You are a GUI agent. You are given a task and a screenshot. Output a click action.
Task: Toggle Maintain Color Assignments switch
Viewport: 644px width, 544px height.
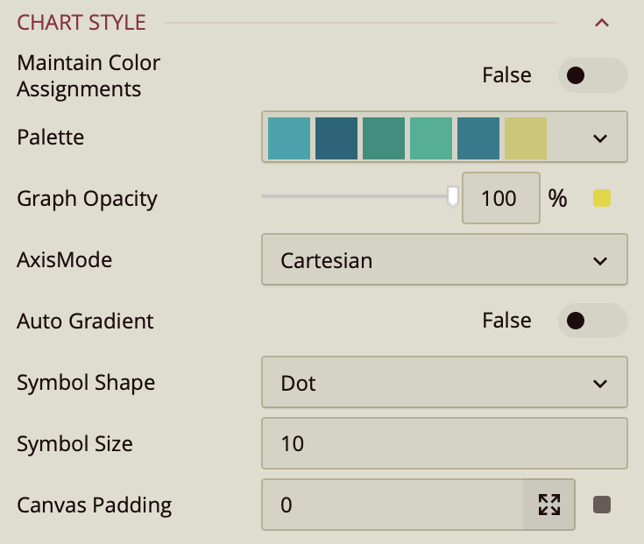click(x=592, y=75)
